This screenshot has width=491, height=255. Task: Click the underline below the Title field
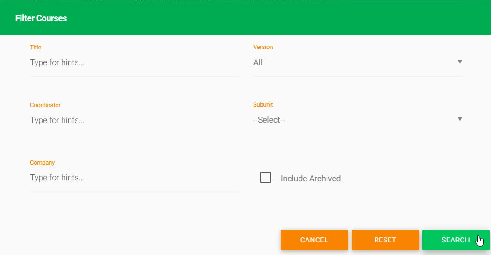tap(134, 76)
